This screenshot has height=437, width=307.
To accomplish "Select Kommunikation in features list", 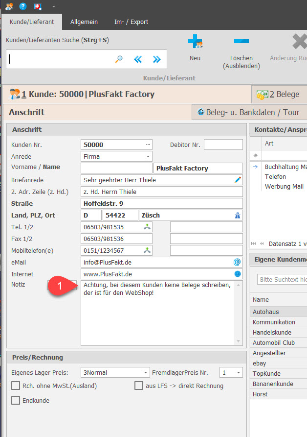I will (x=278, y=322).
